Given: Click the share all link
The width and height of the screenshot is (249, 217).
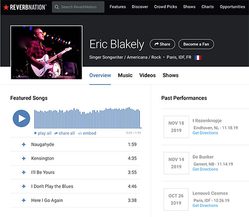Looking at the screenshot, I should tap(65, 133).
